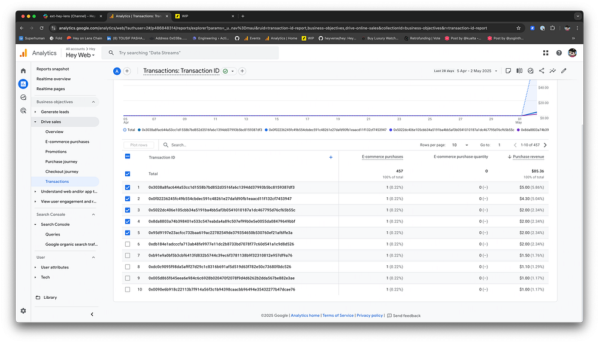Image resolution: width=599 pixels, height=343 pixels.
Task: Open Privacy policy link
Action: [370, 316]
